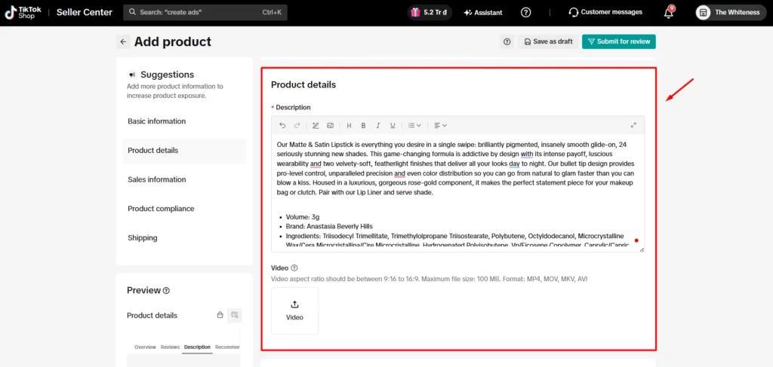Redo the description edit

point(297,125)
